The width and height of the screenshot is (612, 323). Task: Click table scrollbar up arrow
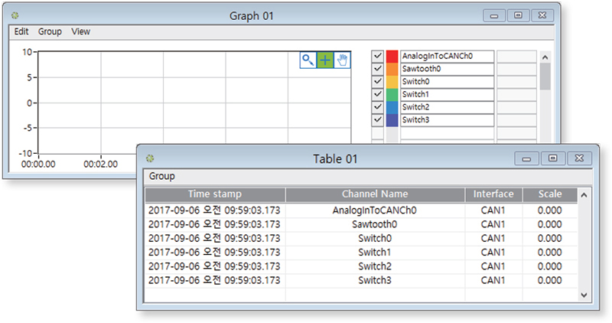click(584, 195)
